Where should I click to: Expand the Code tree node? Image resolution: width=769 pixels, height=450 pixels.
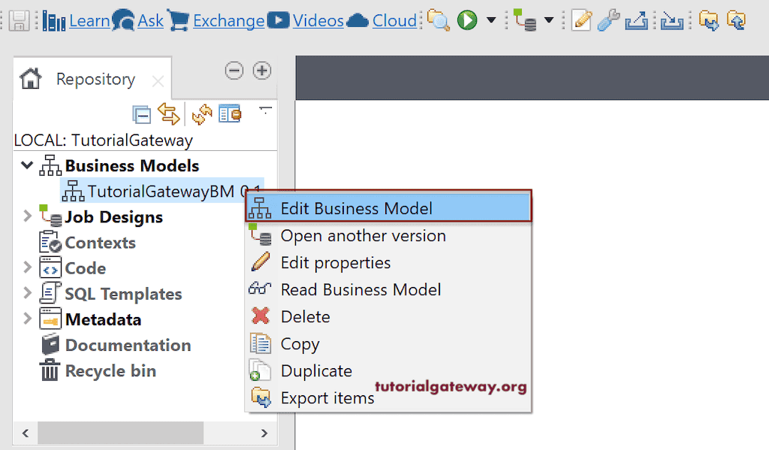click(28, 267)
